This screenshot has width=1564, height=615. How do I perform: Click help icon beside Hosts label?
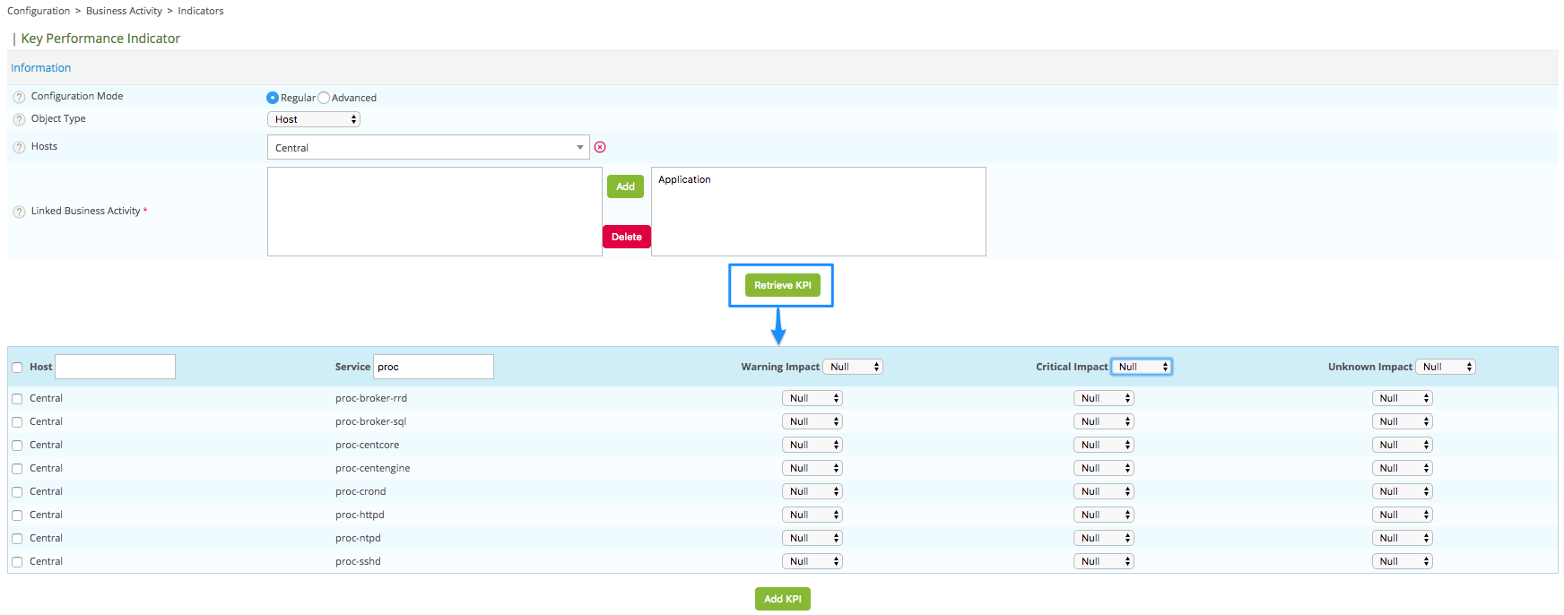pyautogui.click(x=19, y=147)
